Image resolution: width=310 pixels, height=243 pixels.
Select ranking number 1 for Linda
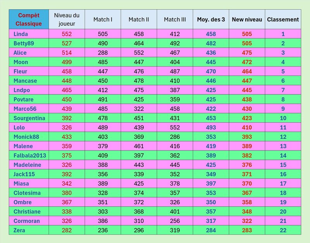pyautogui.click(x=283, y=34)
